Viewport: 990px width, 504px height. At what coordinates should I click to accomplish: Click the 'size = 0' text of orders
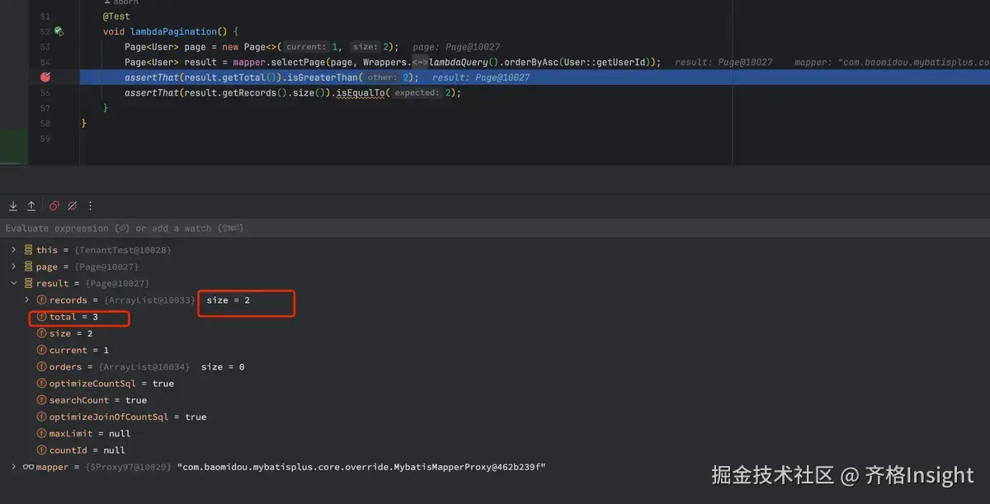coord(223,366)
